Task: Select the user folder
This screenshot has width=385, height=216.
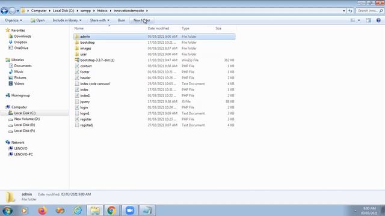Action: [x=154, y=54]
